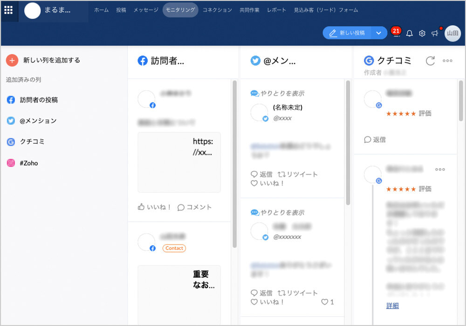Screen dimensions: 466x326
Task: Like the @xxxxxxx tweet
Action: point(267,302)
